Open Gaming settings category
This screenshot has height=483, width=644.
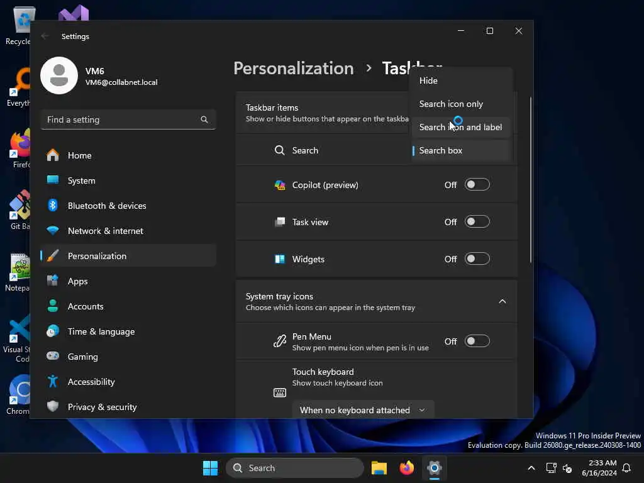(128, 357)
